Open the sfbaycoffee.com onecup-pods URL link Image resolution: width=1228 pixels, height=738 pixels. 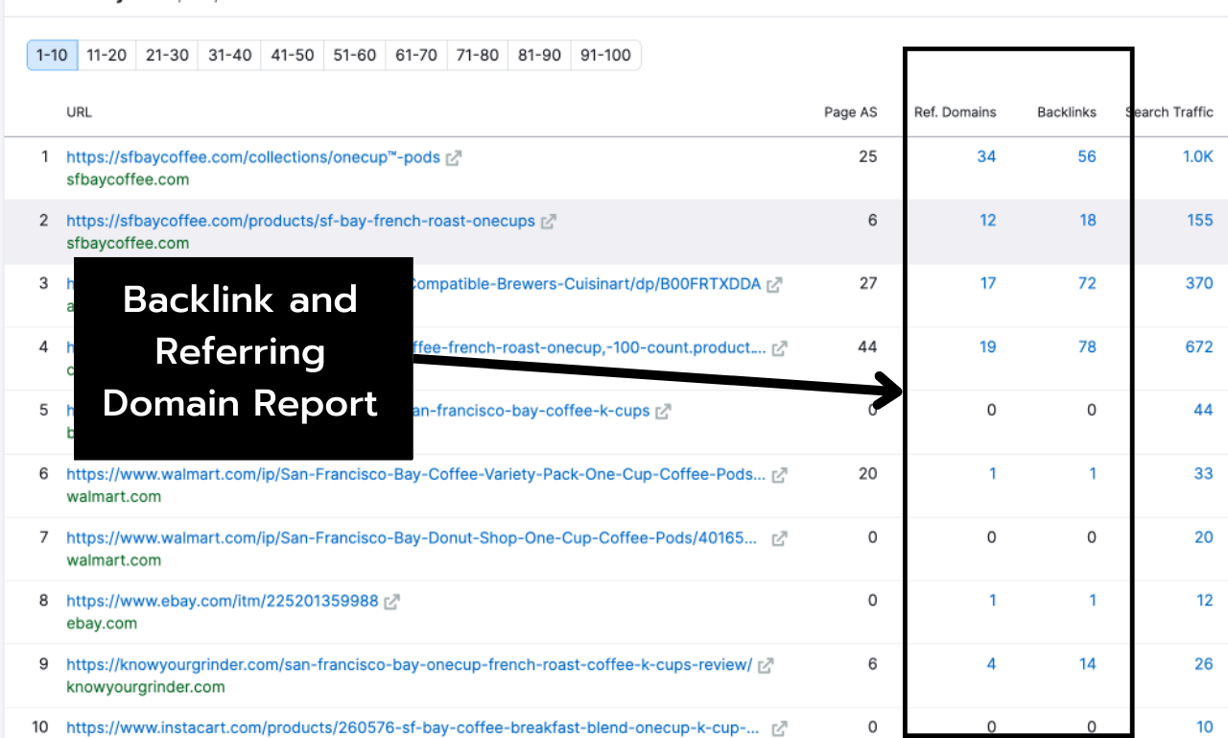[x=252, y=156]
